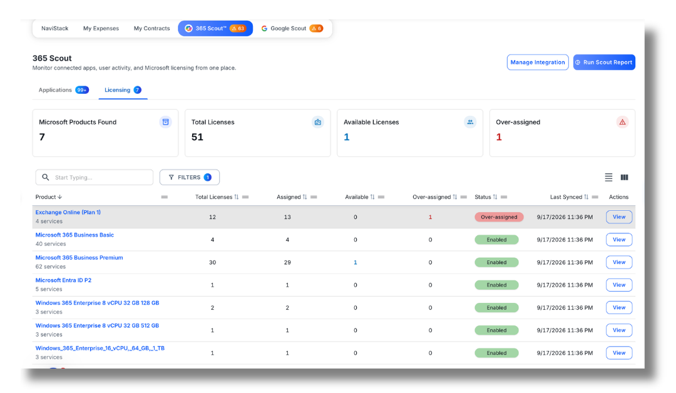View Exchange Online (Plan 1) row
The height and width of the screenshot is (393, 676).
[x=619, y=217]
